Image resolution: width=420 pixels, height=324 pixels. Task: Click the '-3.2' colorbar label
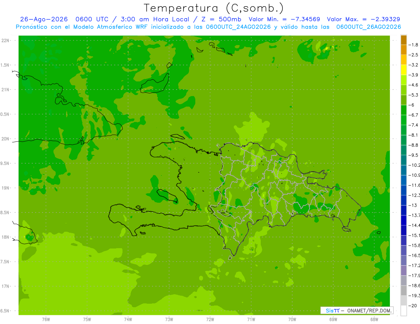pyautogui.click(x=413, y=65)
